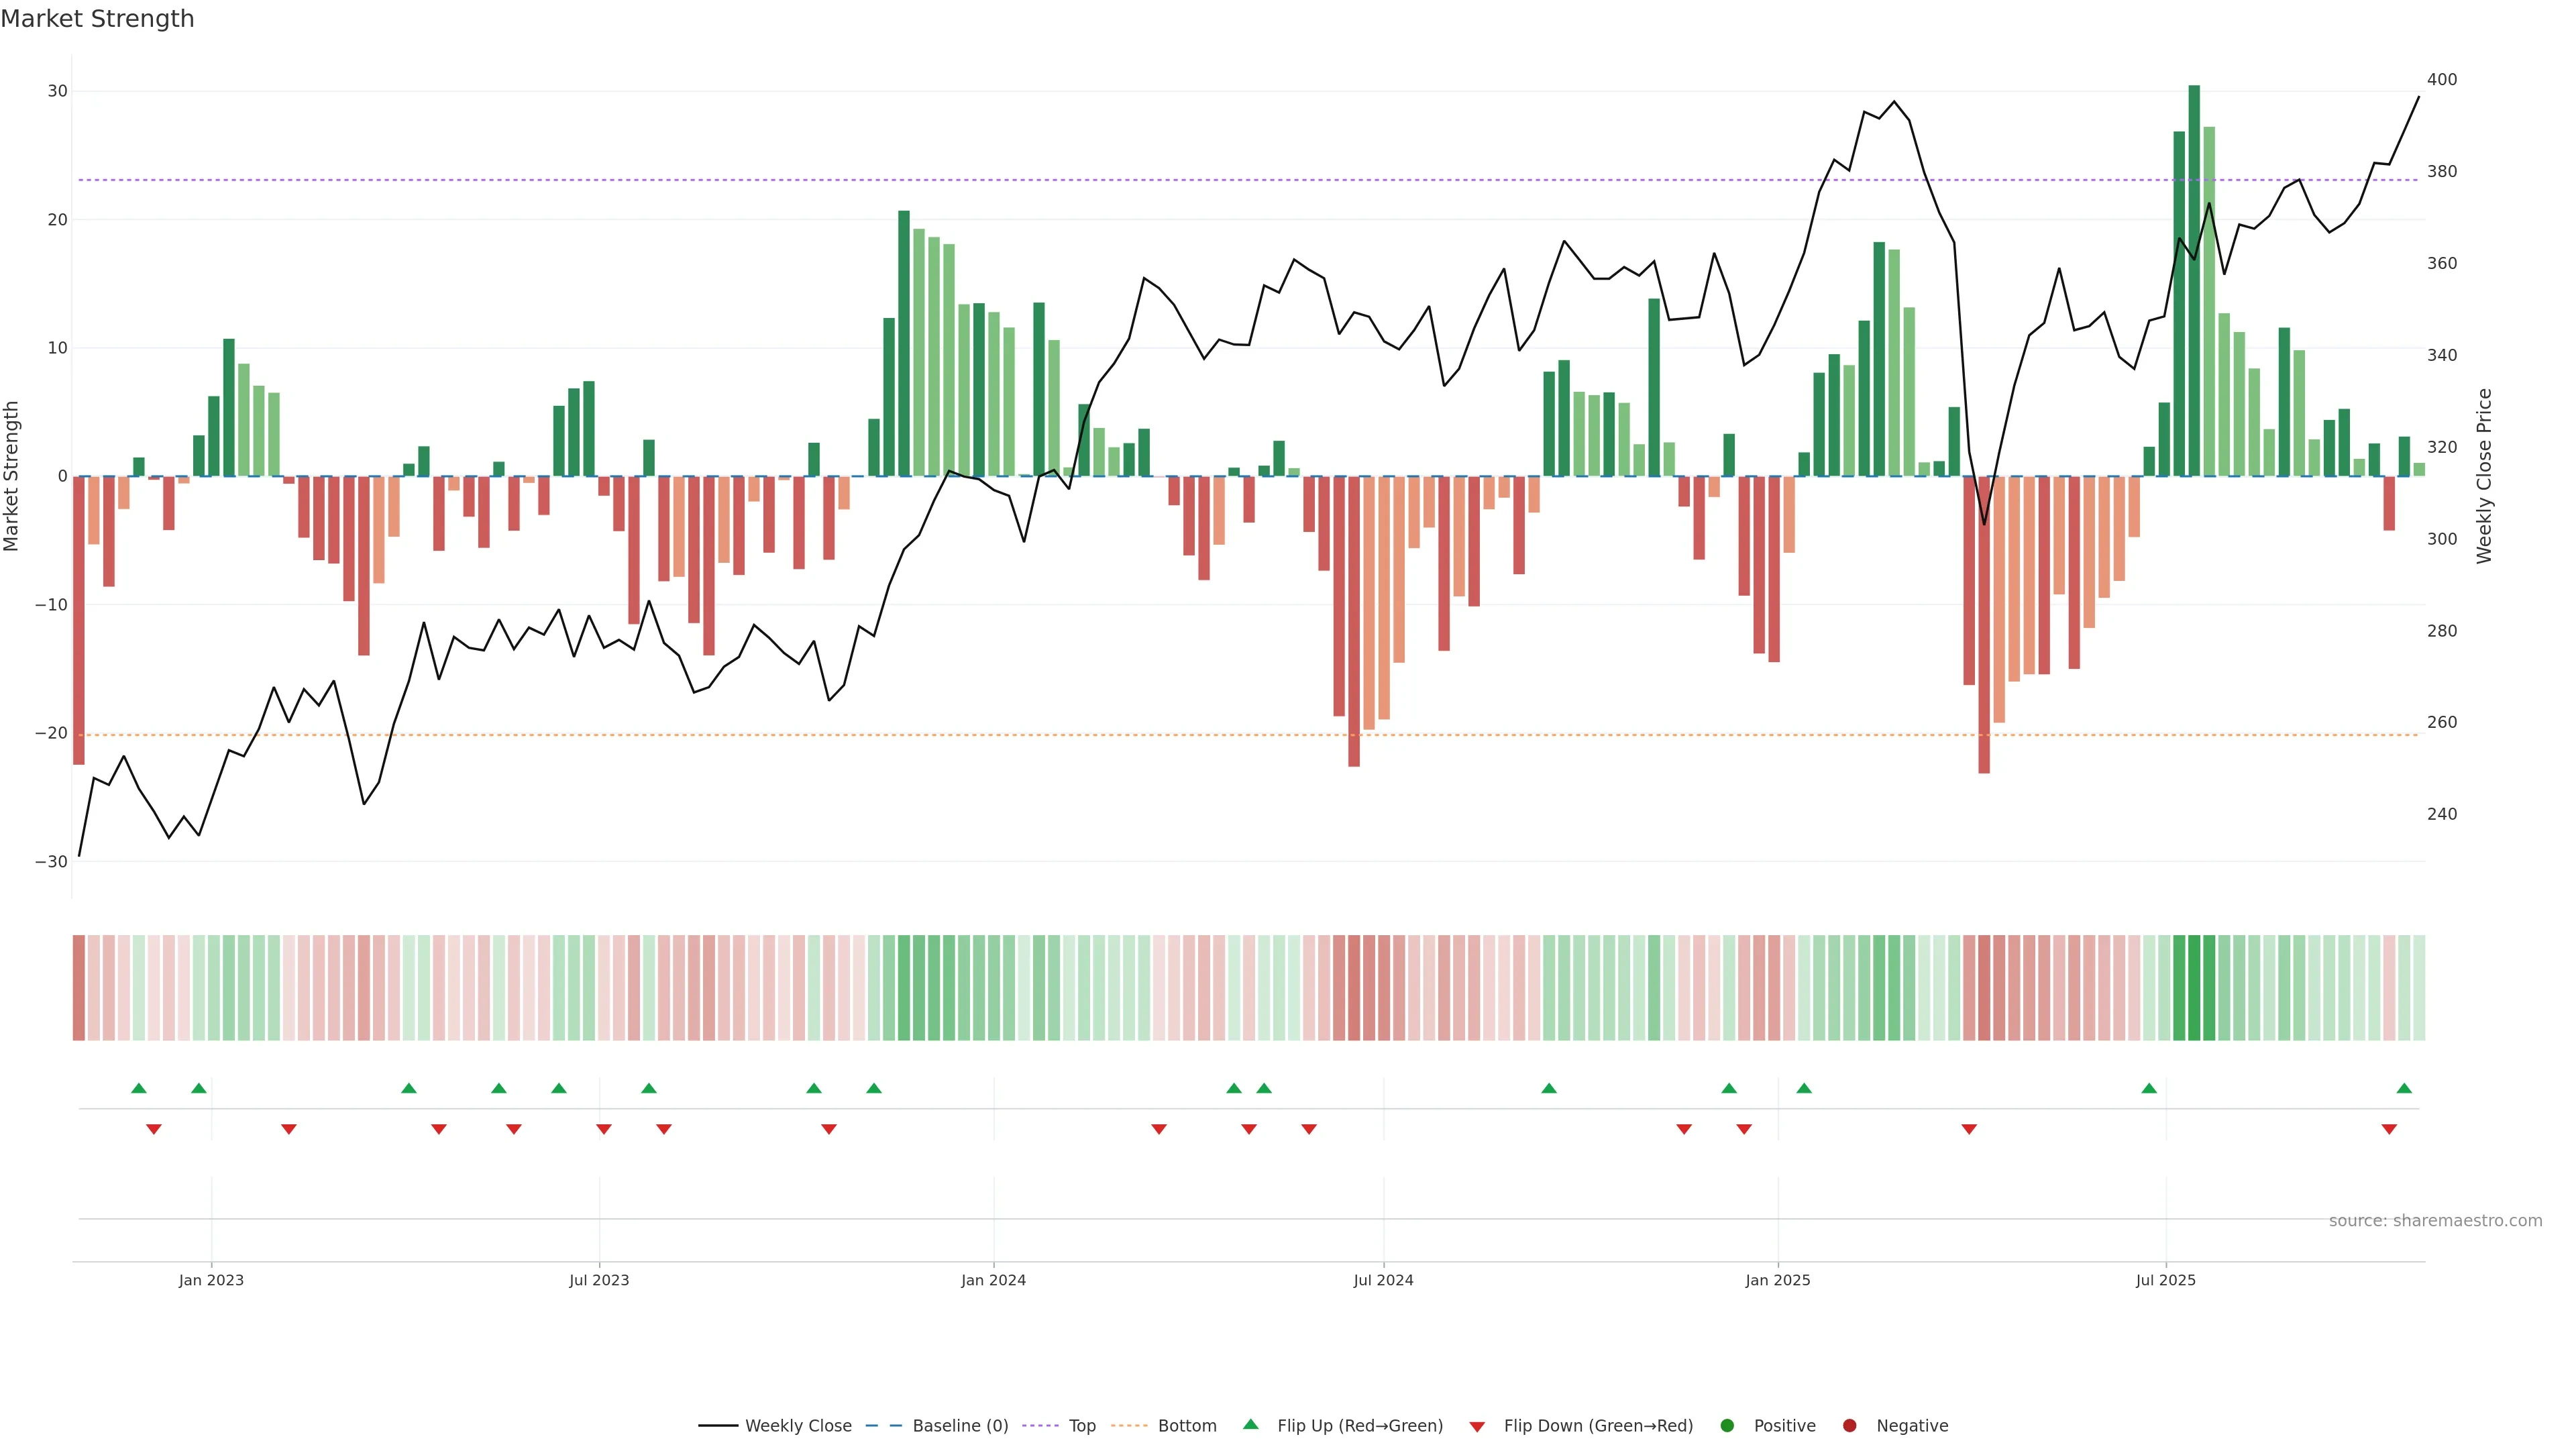Click the last red flip-down triangle marker
Screen dimensions: 2576x1449
point(2389,1129)
